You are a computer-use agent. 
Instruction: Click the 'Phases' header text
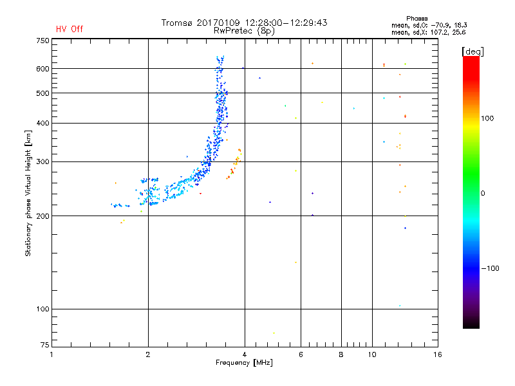click(417, 19)
